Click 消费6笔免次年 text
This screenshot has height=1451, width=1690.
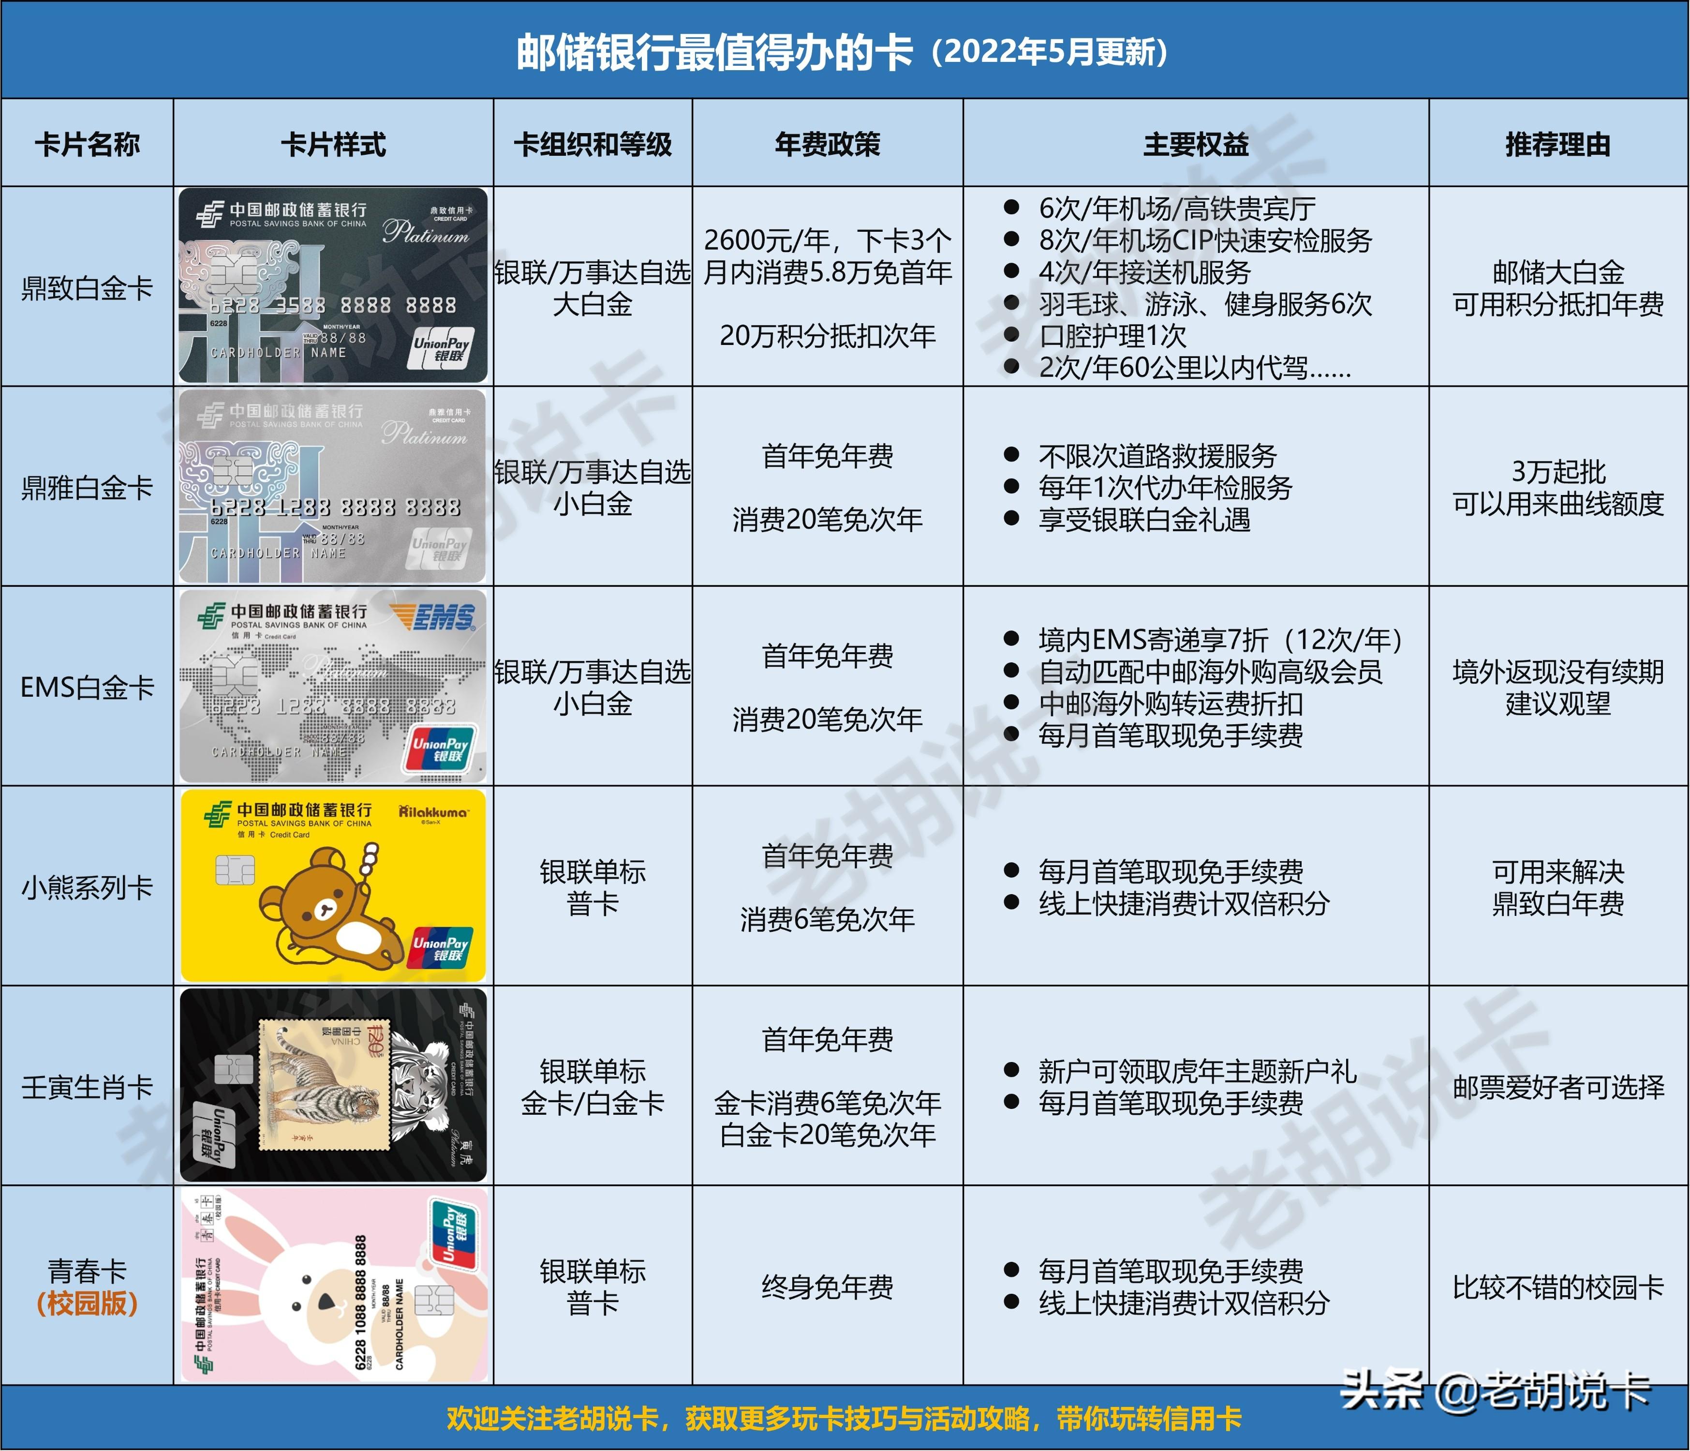(x=828, y=919)
